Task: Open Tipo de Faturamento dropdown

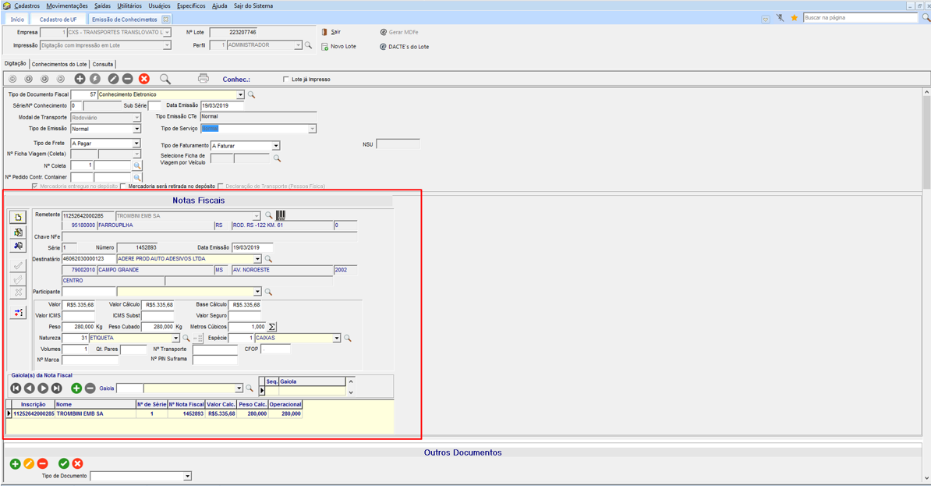Action: (276, 146)
